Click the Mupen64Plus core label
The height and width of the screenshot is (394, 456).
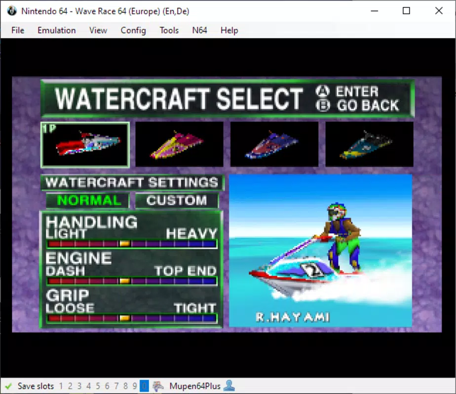[195, 386]
